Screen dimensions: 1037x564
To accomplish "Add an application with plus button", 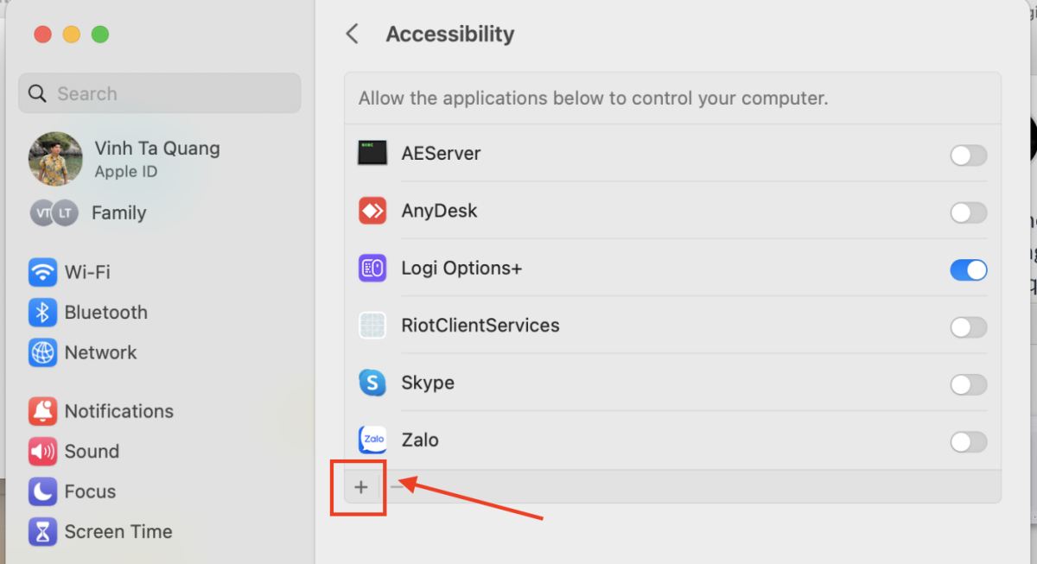I will tap(361, 487).
